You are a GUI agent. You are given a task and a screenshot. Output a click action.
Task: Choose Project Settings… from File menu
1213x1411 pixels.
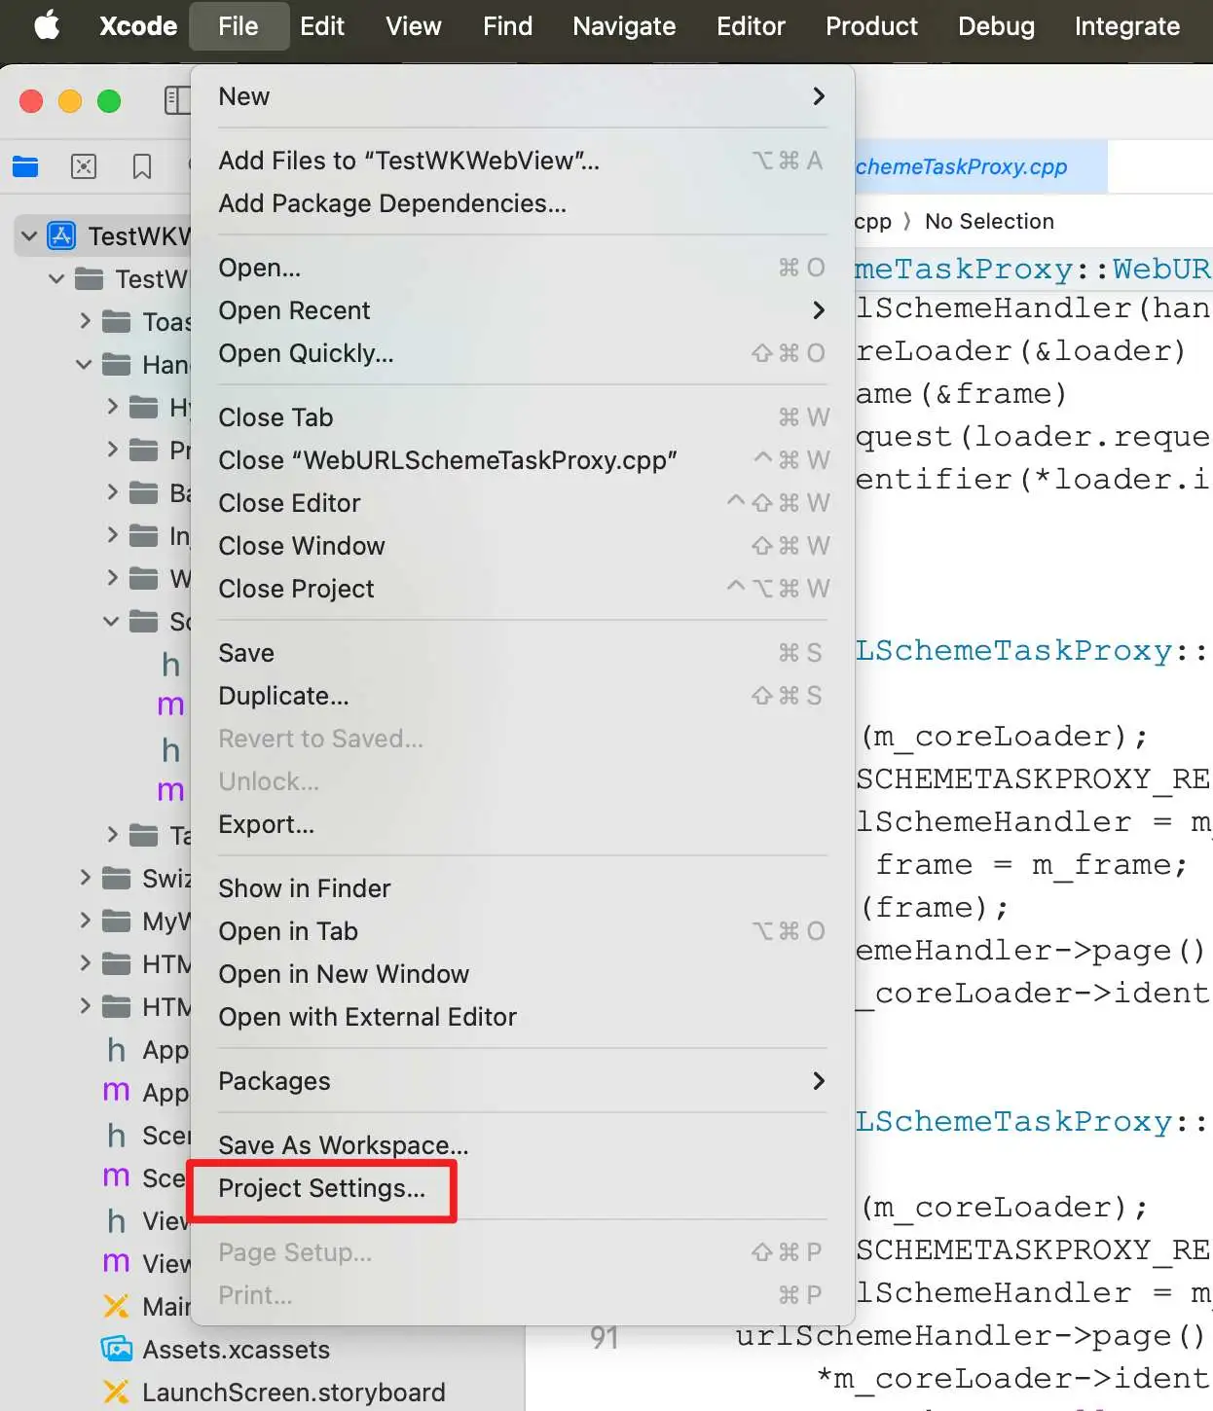point(321,1188)
